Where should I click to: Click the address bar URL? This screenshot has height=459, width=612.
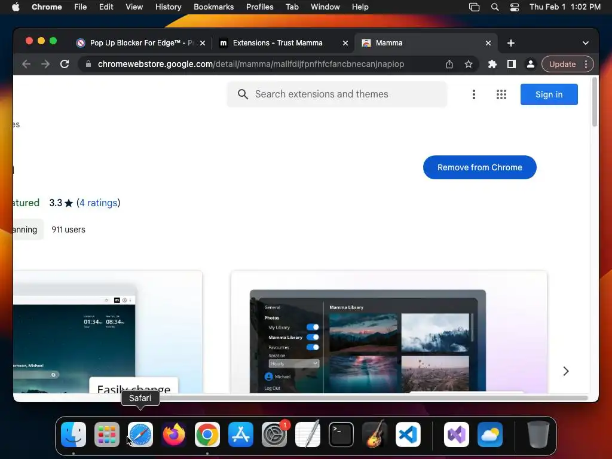point(251,64)
